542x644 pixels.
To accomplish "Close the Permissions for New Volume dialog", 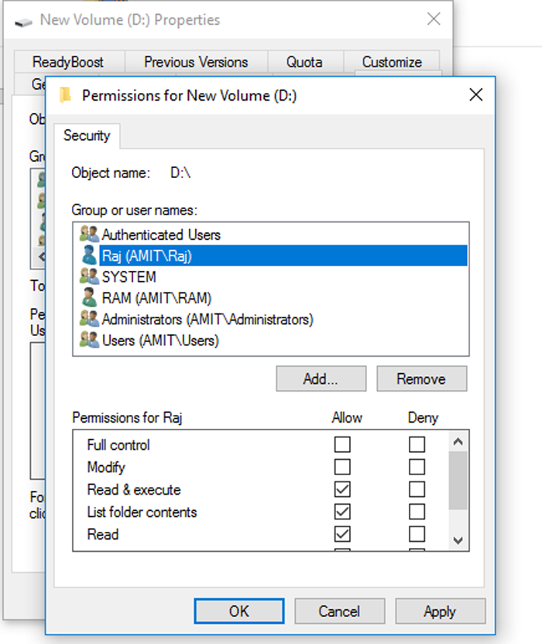I will coord(475,95).
